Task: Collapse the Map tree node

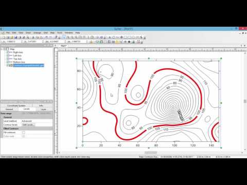Action: point(2,49)
